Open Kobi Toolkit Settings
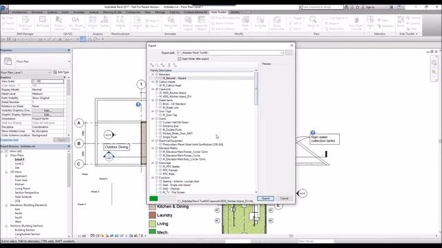Viewport: 442px width, 248px height. coord(414,18)
